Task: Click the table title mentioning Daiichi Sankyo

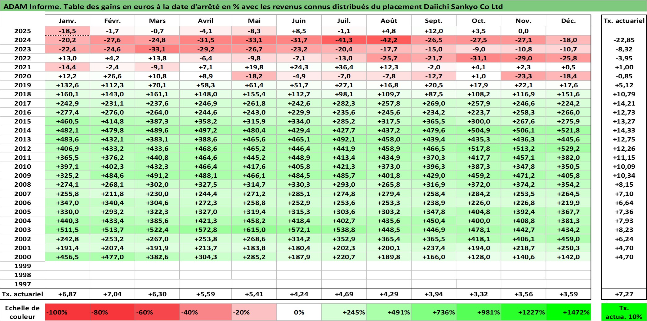Action: click(x=253, y=7)
